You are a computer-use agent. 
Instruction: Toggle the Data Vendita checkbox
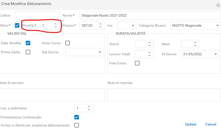[28, 43]
